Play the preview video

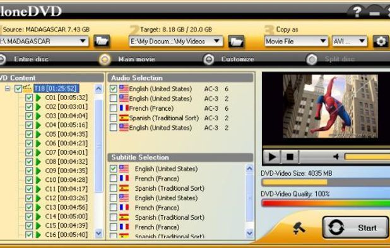point(272,157)
